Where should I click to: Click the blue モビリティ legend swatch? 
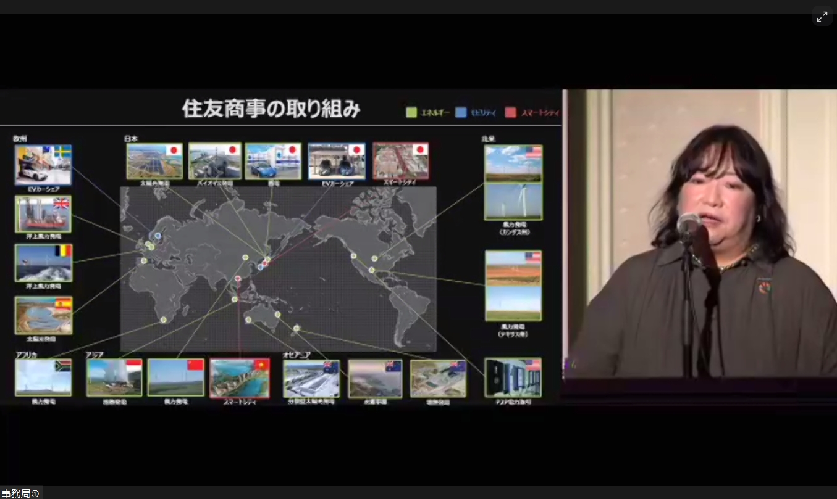tap(460, 112)
